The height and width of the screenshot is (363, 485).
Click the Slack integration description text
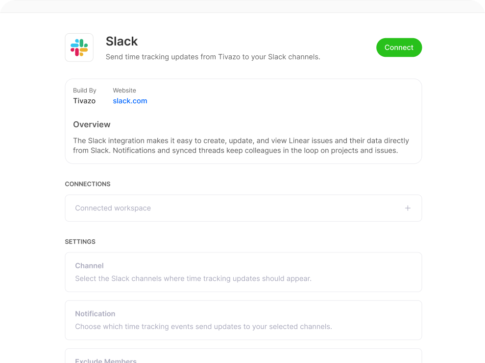click(213, 57)
